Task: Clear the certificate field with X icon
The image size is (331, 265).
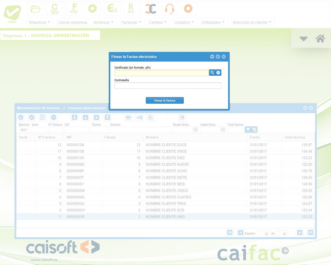Action: coord(218,73)
